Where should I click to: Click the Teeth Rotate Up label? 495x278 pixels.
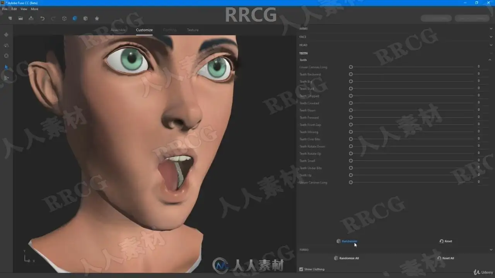(310, 154)
